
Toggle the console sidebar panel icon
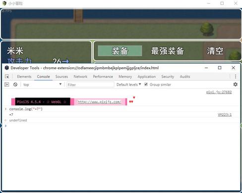pyautogui.click(x=7, y=85)
